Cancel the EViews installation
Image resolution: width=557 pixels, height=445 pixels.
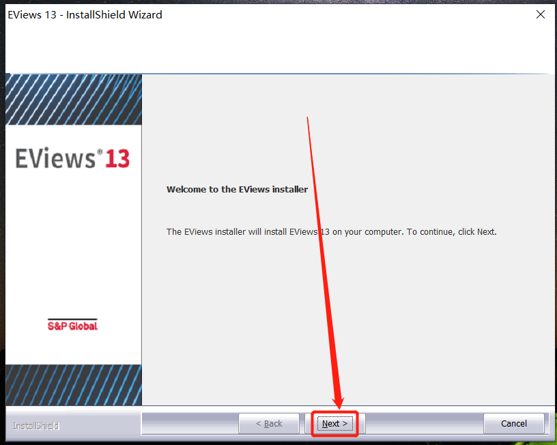[x=514, y=423]
